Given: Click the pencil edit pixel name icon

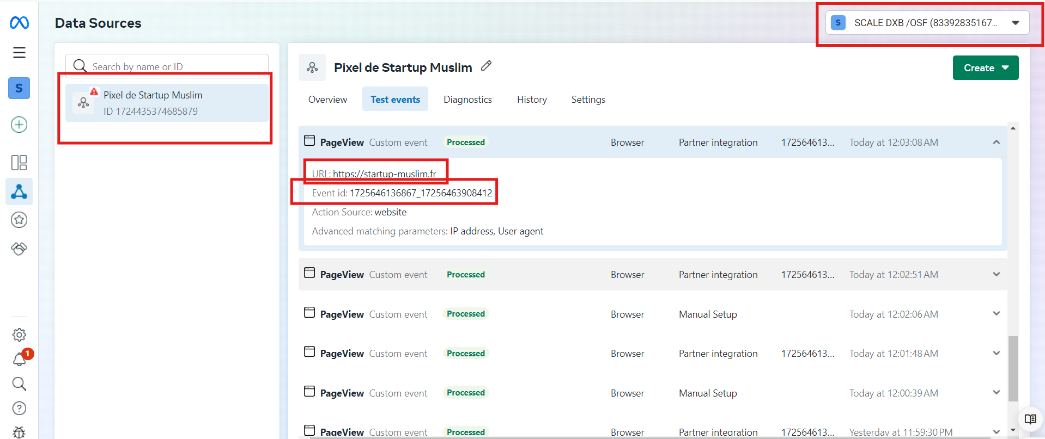Looking at the screenshot, I should coord(487,66).
